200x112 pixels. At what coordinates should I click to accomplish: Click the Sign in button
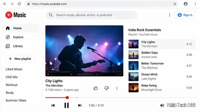[x=185, y=15]
